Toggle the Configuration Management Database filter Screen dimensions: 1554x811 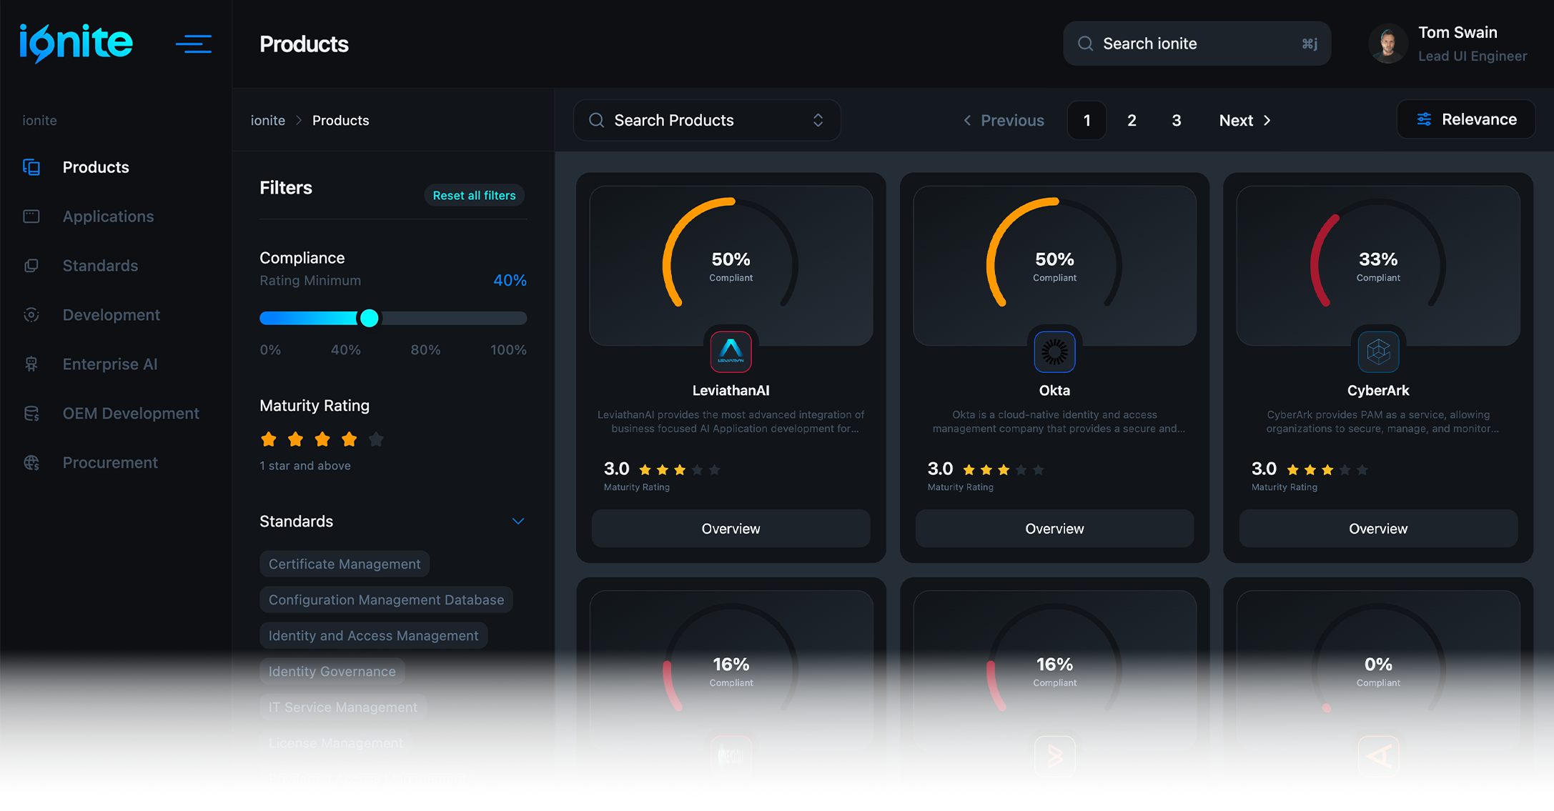[x=386, y=599]
